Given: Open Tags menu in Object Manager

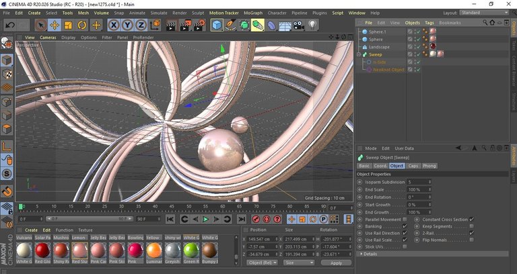Looking at the screenshot, I should (x=429, y=23).
